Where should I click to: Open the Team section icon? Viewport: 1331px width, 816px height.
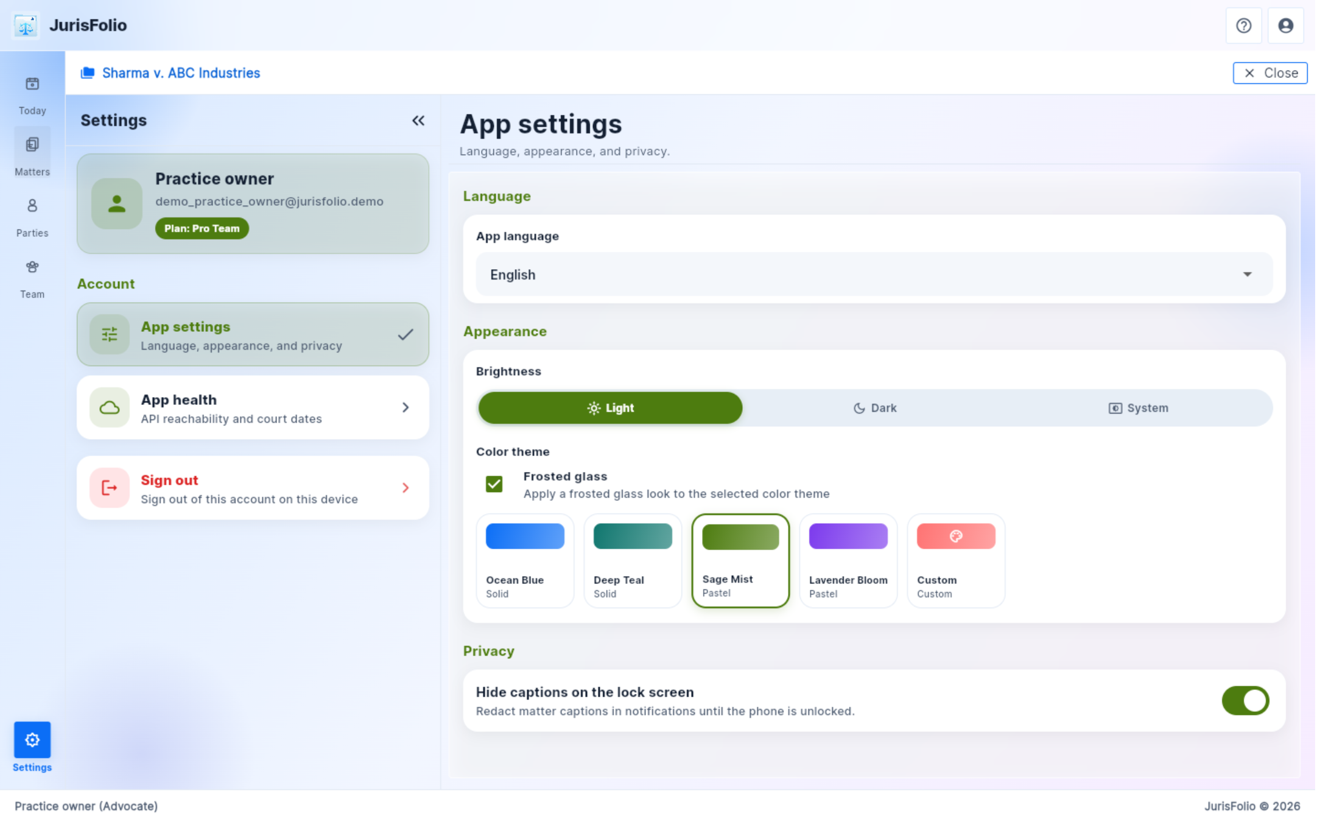(x=32, y=267)
